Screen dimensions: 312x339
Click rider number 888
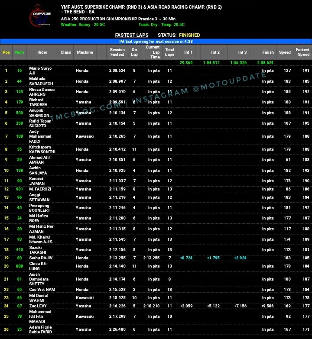[x=19, y=266]
